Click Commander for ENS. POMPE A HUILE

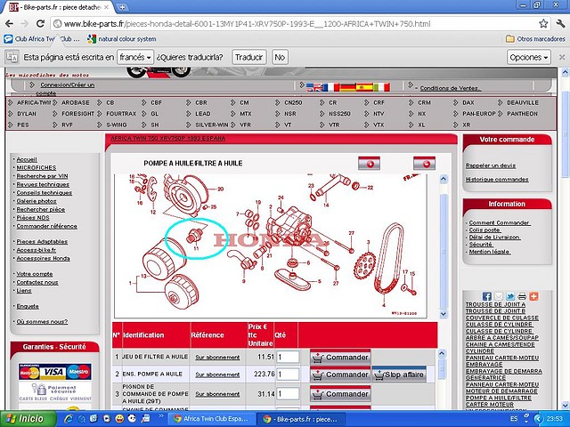click(340, 375)
